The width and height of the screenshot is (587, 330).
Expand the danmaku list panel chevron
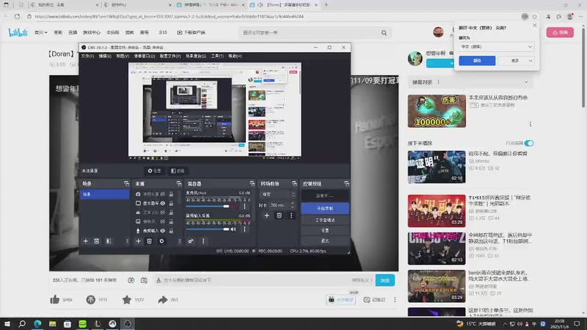point(526,82)
